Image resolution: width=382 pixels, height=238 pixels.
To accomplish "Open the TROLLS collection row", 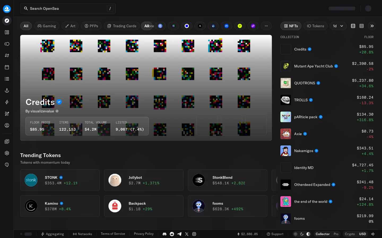I will 327,100.
